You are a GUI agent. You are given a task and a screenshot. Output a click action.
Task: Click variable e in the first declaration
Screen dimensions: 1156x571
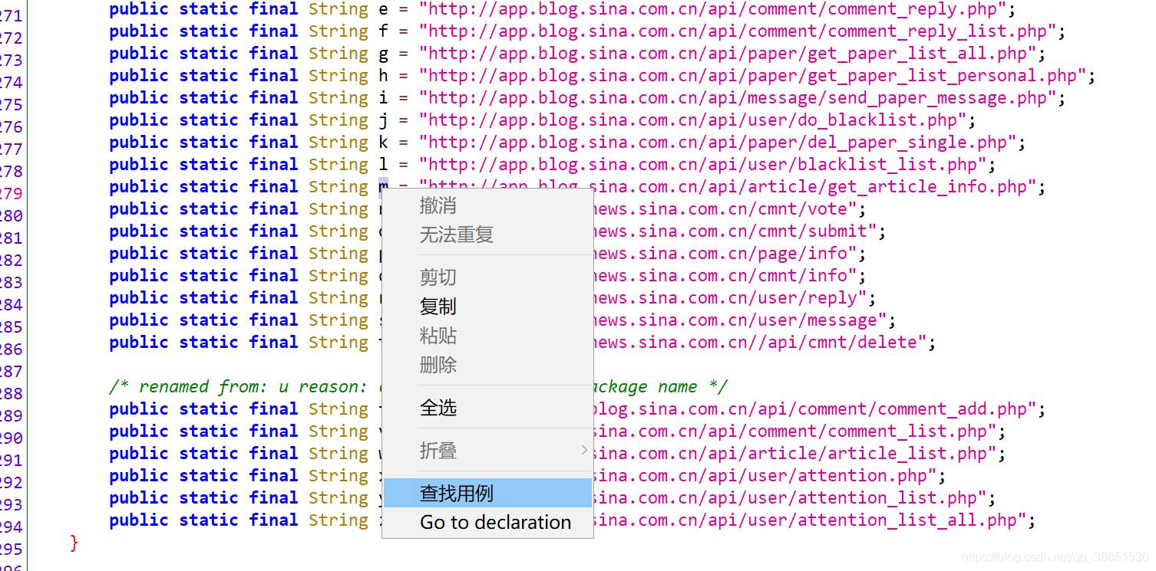(383, 10)
